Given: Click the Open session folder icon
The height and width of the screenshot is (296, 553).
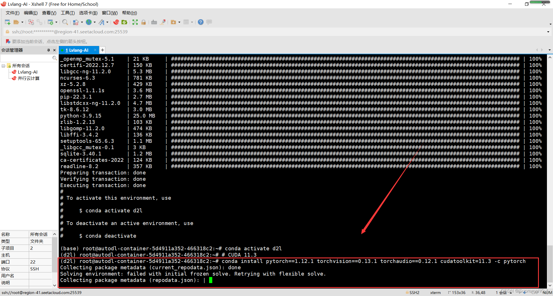Looking at the screenshot, I should [16, 22].
